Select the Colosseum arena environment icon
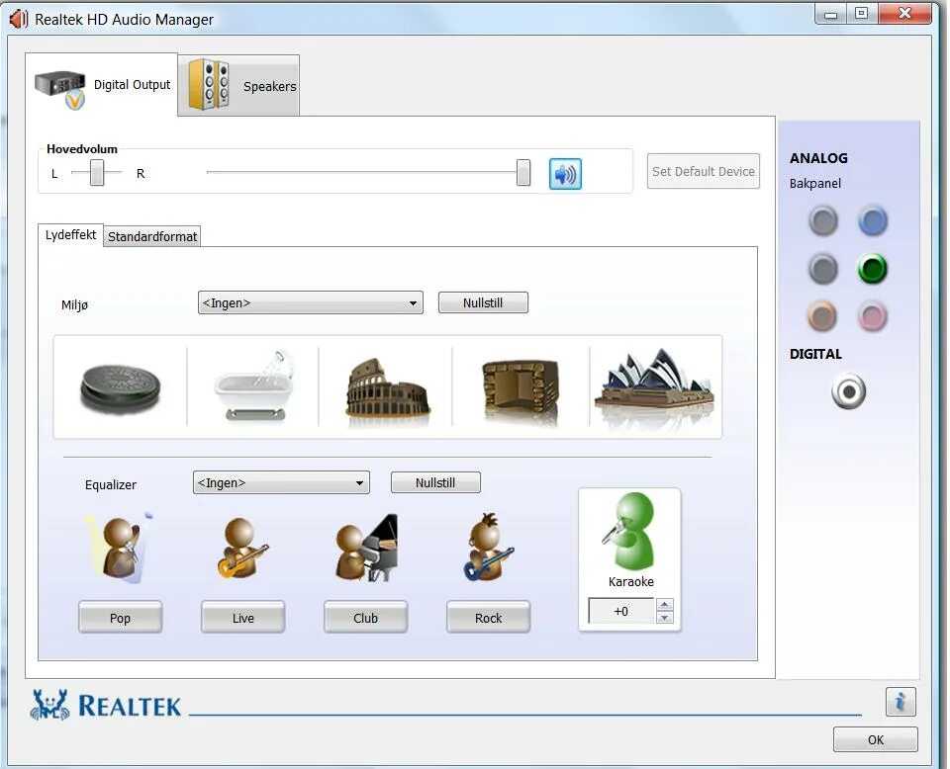 click(388, 387)
